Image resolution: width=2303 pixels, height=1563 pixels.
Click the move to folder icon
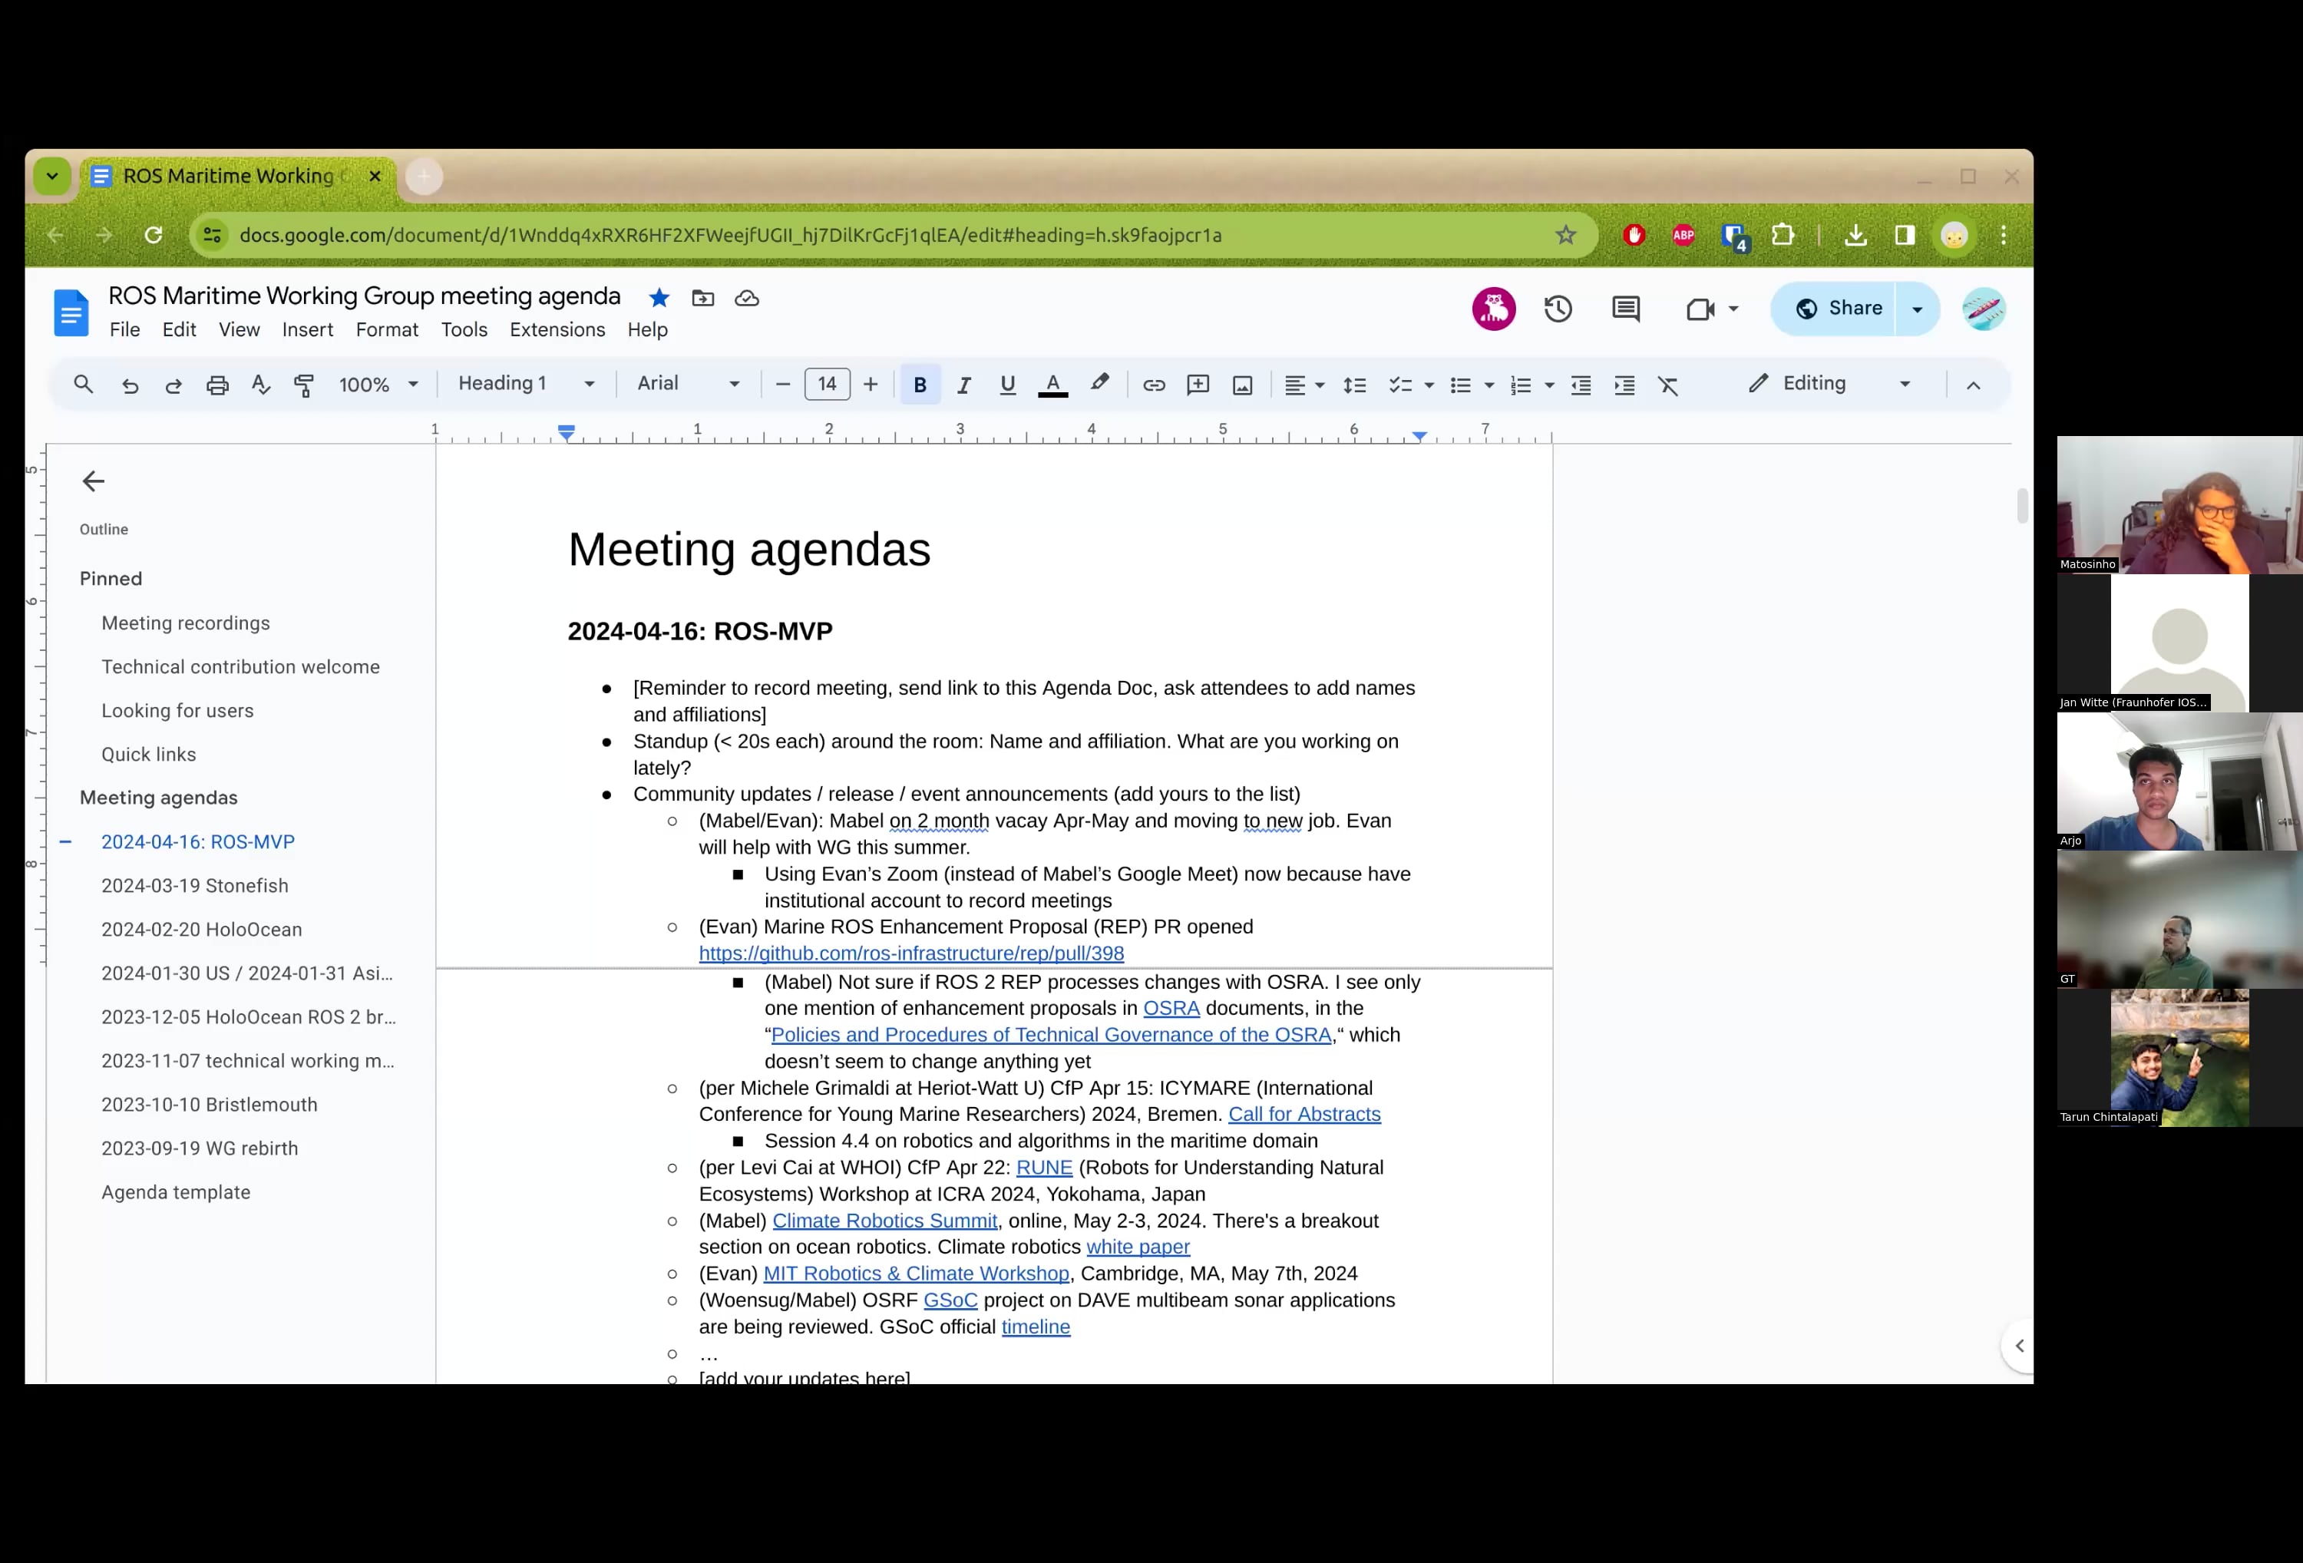(x=702, y=299)
